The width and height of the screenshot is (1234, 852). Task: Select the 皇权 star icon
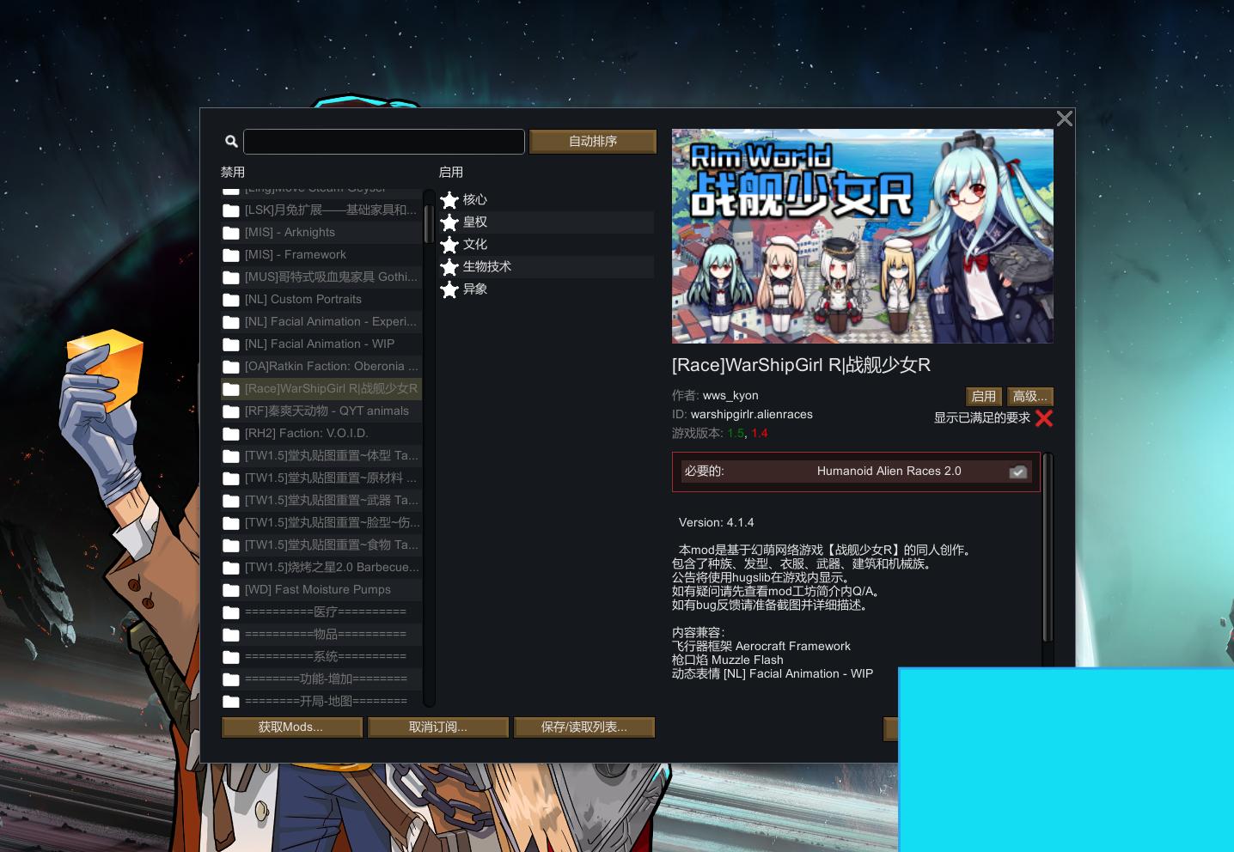[x=449, y=222]
